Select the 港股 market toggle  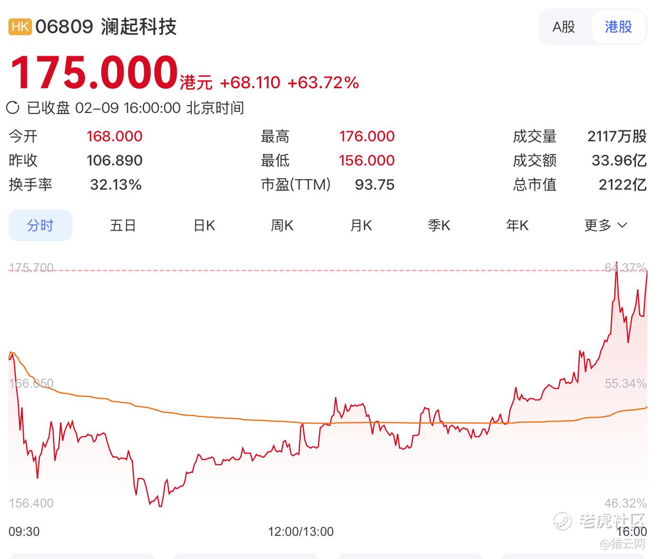tap(618, 27)
